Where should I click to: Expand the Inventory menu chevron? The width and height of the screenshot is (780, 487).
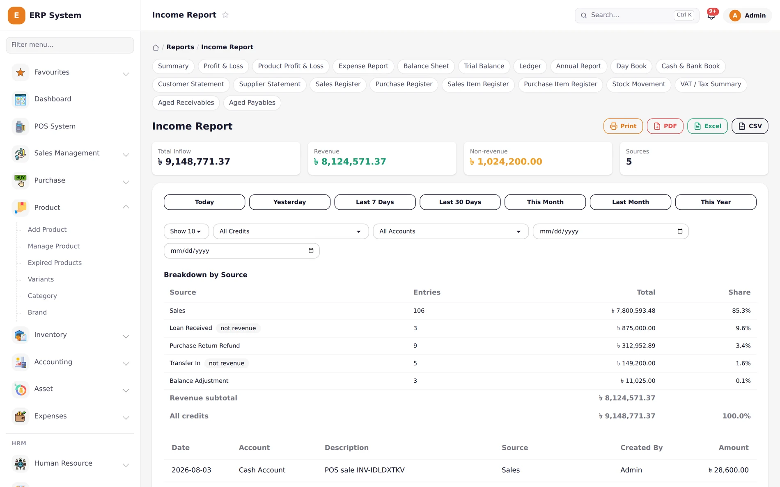pos(126,336)
